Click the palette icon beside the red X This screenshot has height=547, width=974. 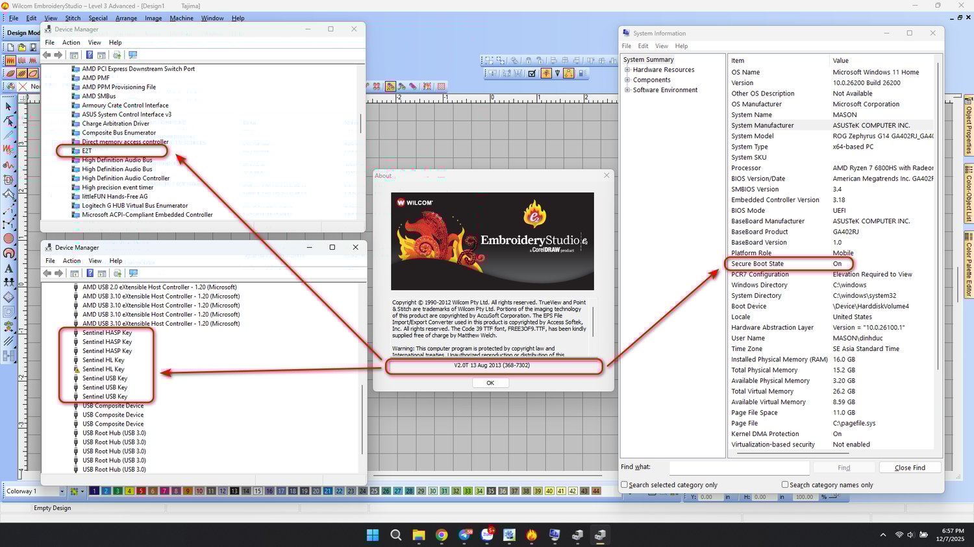point(10,86)
